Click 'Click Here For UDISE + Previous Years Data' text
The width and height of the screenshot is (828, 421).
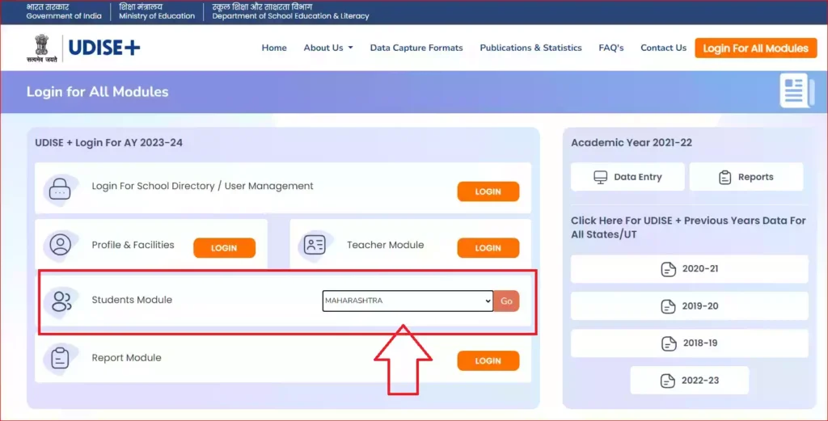[x=689, y=227]
